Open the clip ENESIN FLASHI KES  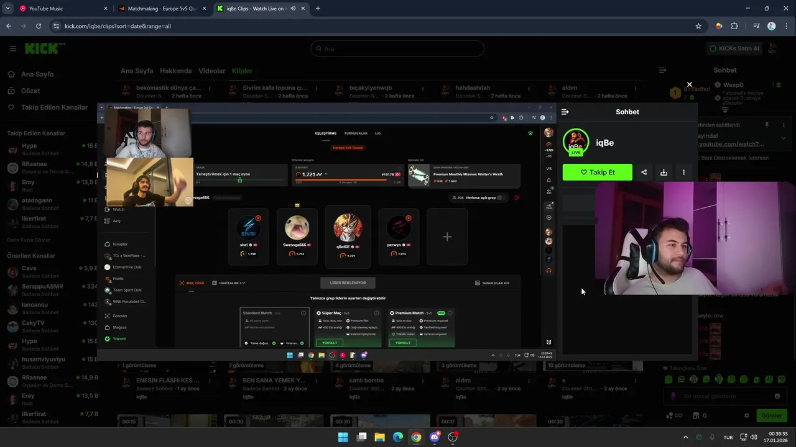click(x=168, y=380)
